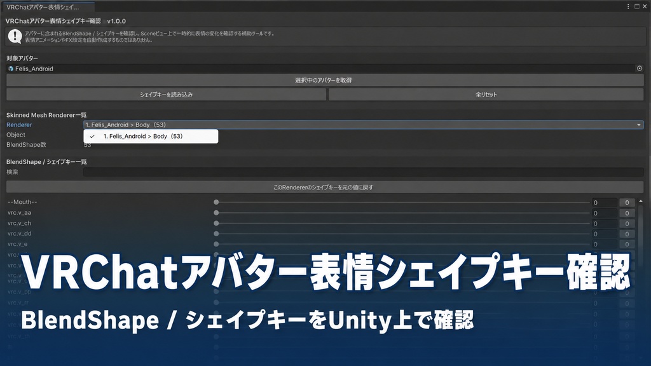This screenshot has height=366, width=651.
Task: Click the vrc.v_e reset 0 button
Action: (x=627, y=245)
